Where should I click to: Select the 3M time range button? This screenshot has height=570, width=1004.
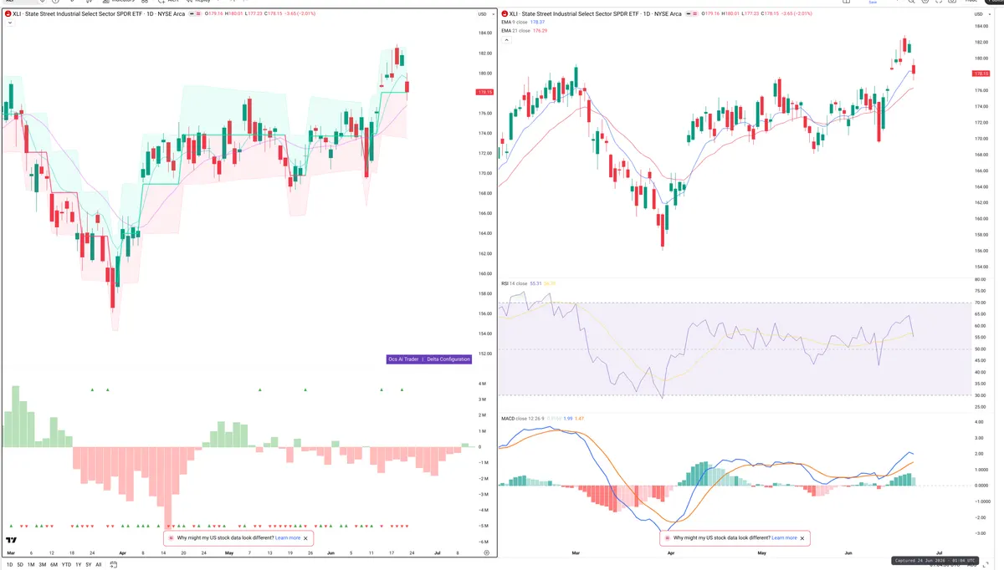pos(43,565)
